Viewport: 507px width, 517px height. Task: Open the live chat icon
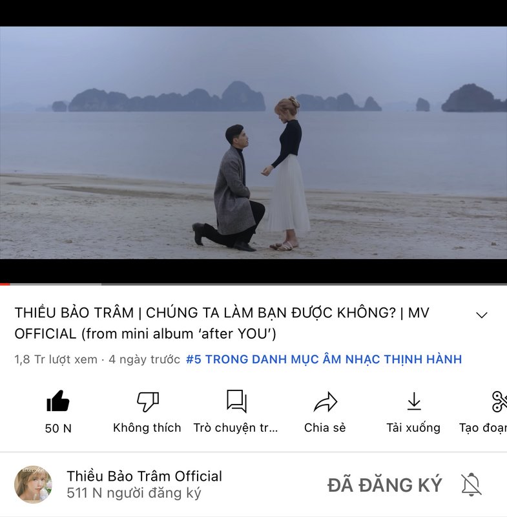(x=236, y=401)
